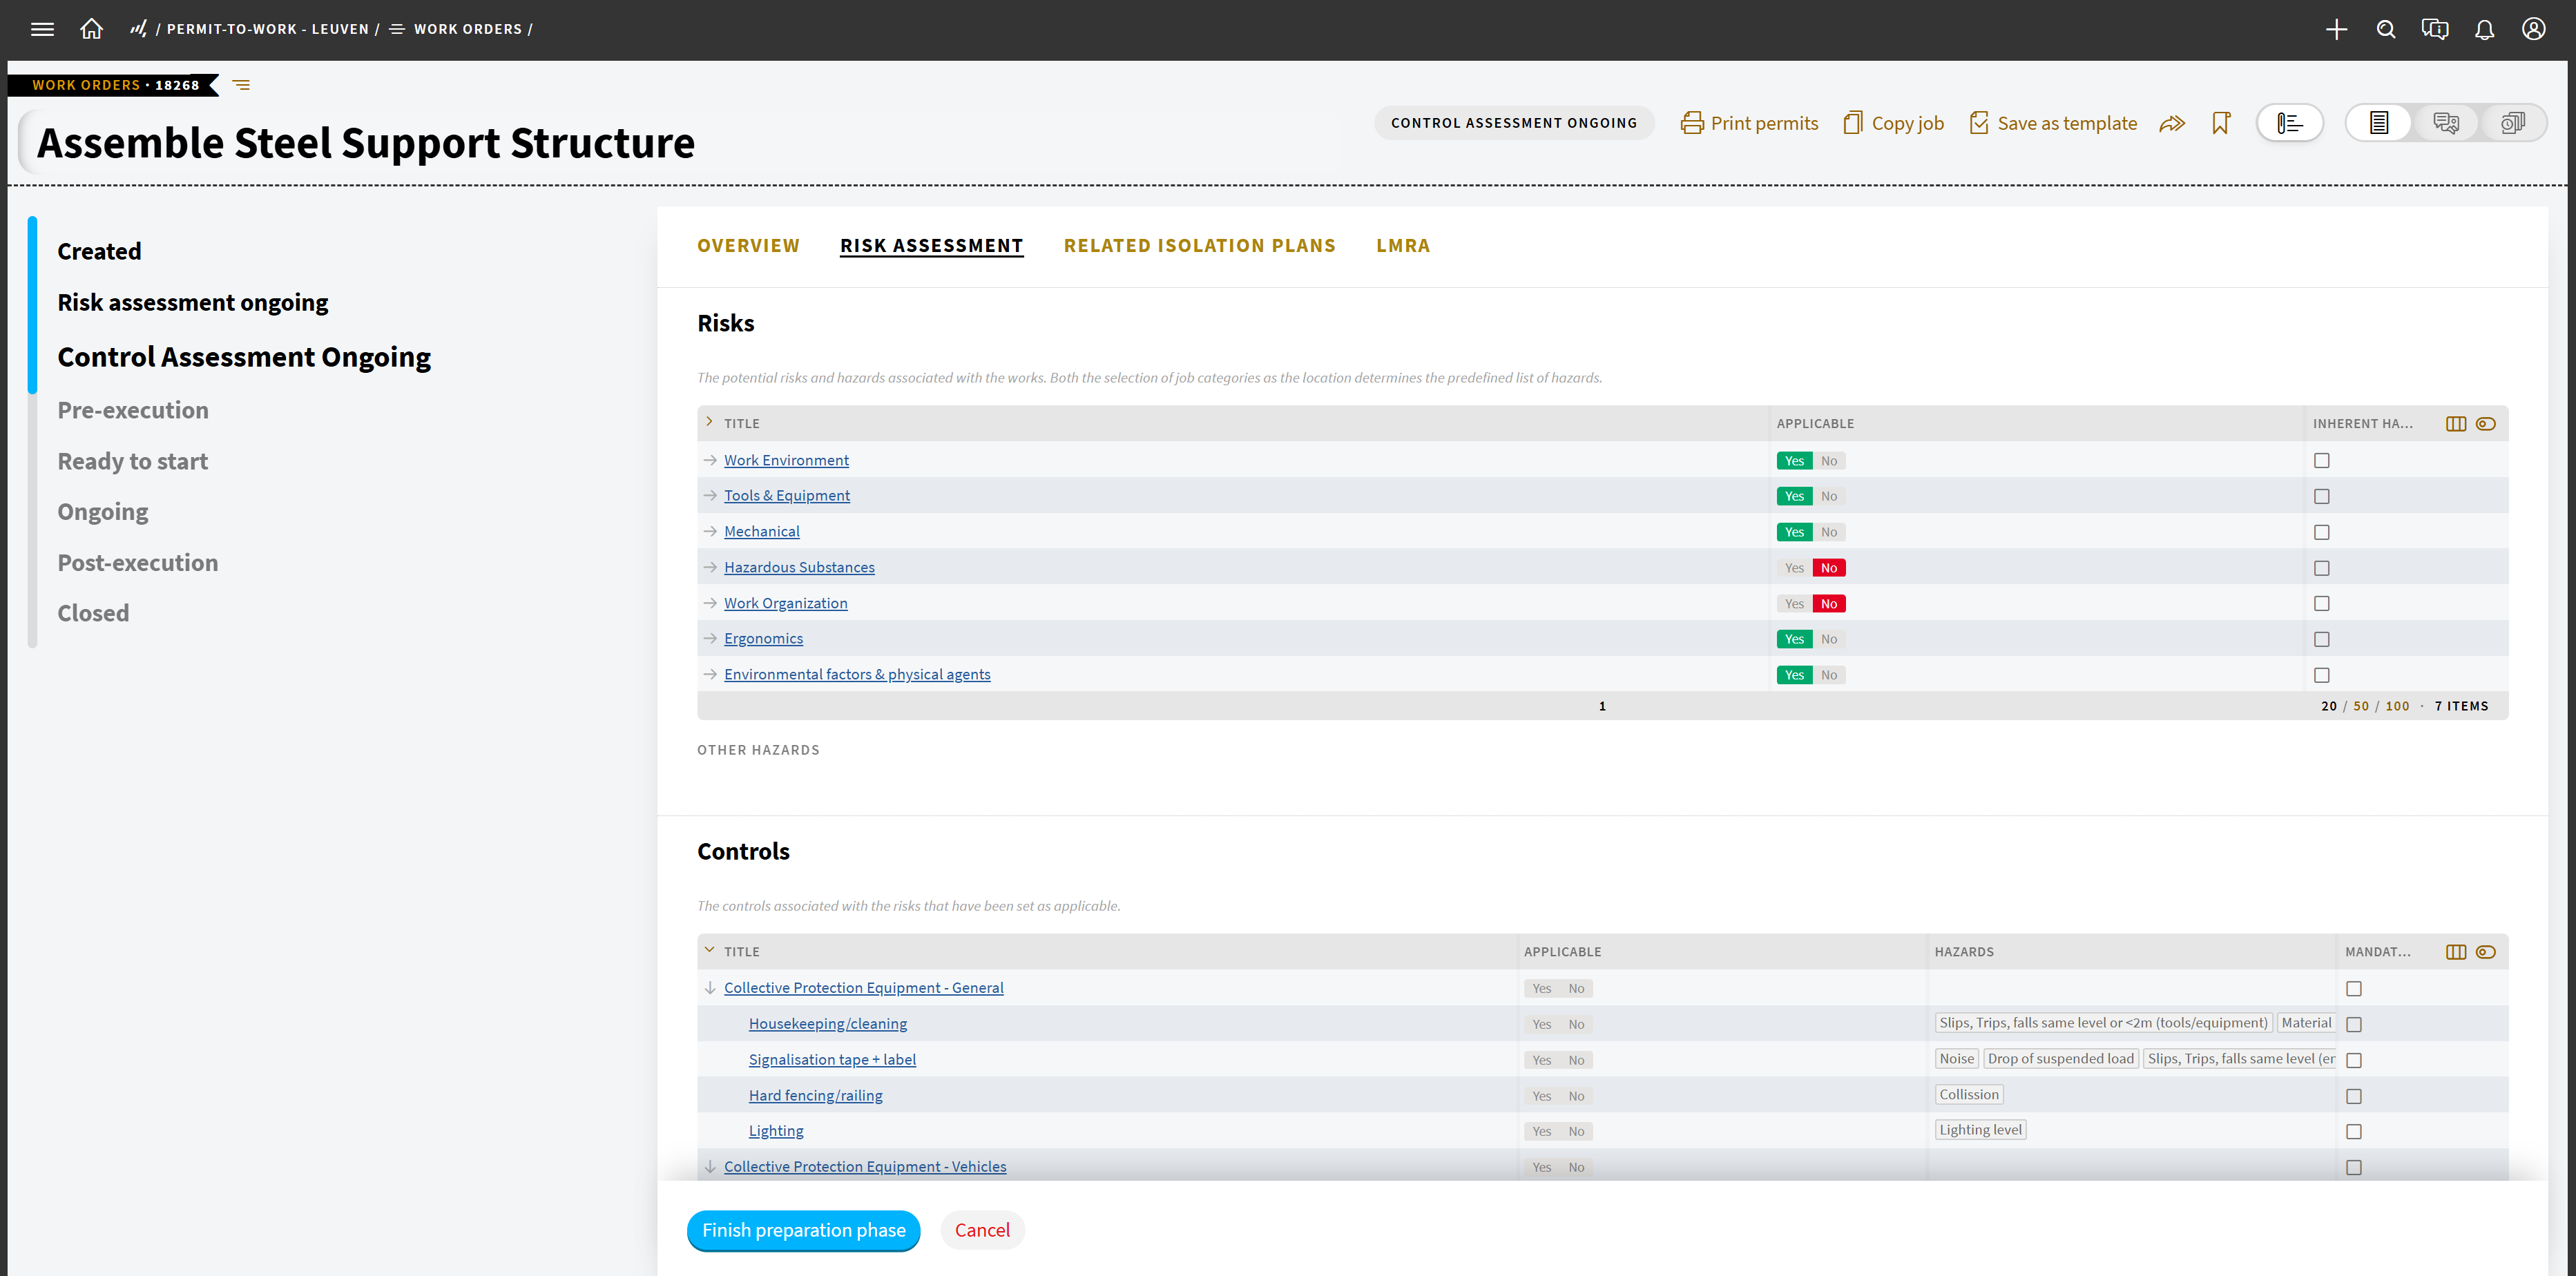Toggle the phase list view icon

point(2290,123)
